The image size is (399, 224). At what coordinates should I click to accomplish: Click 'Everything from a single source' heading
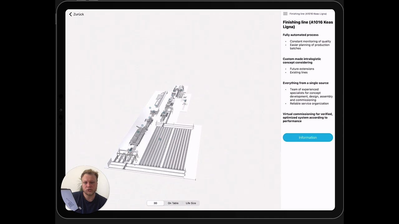(305, 83)
